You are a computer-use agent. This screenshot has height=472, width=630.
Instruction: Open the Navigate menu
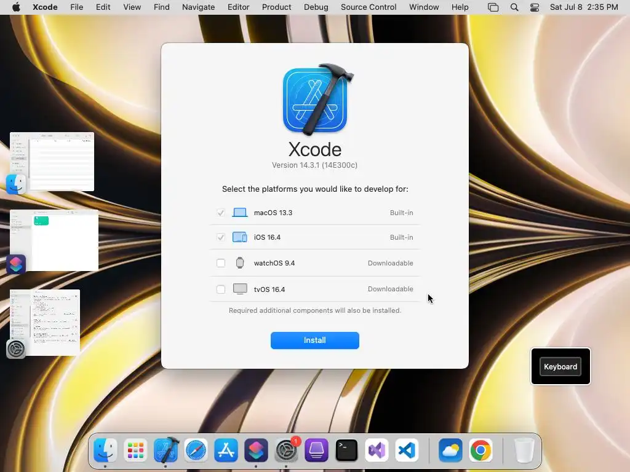click(x=199, y=7)
